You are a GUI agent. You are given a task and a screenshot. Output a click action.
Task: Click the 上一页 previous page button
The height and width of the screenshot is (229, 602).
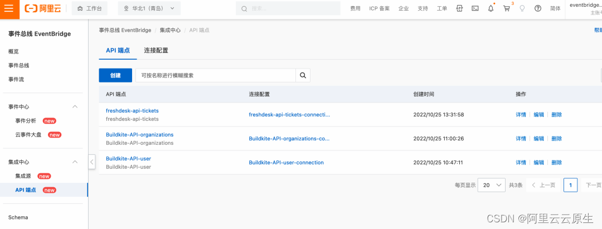(543, 185)
